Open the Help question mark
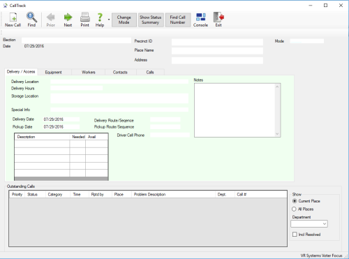This screenshot has height=259, width=349. 100,20
